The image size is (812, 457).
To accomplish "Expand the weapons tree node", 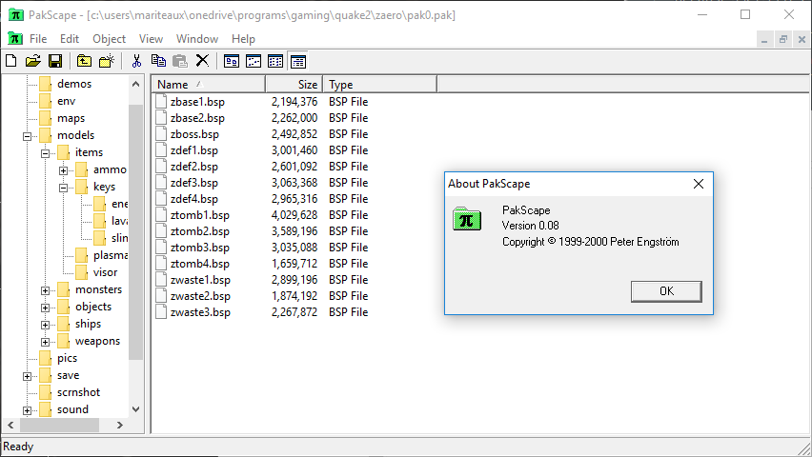I will [45, 342].
